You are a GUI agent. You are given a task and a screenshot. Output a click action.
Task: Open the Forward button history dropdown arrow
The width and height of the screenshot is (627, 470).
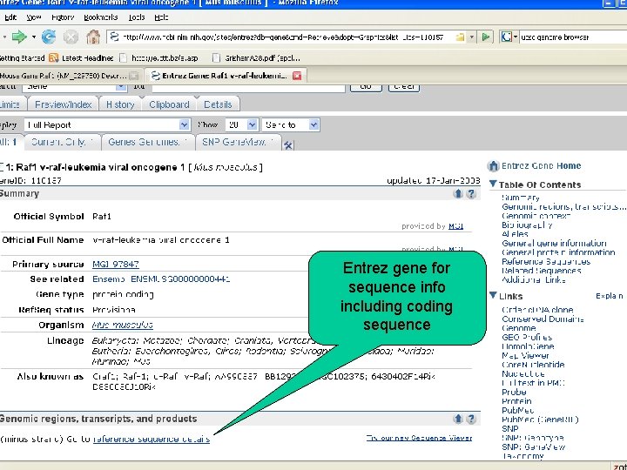(x=34, y=37)
